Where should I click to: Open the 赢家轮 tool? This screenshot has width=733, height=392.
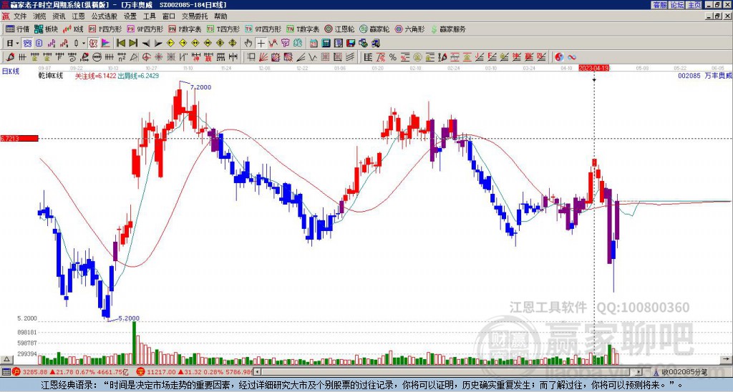pos(374,29)
